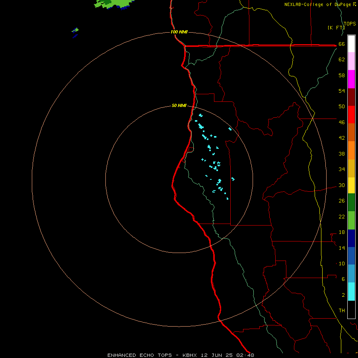Click the gold mustard legend swatch
Screen dimensions: 358x358
pyautogui.click(x=351, y=168)
